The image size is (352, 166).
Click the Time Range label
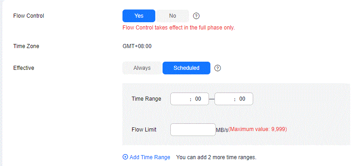click(x=146, y=99)
